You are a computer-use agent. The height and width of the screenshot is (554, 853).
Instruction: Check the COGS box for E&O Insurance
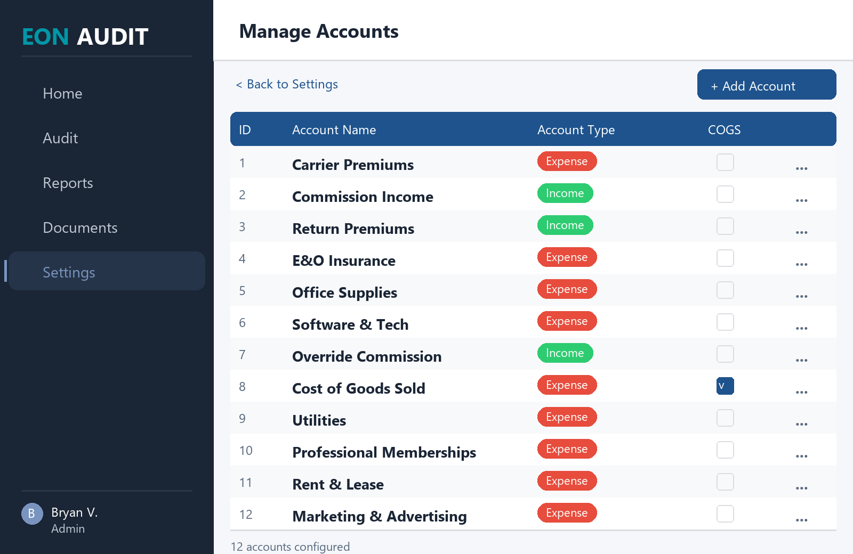725,258
